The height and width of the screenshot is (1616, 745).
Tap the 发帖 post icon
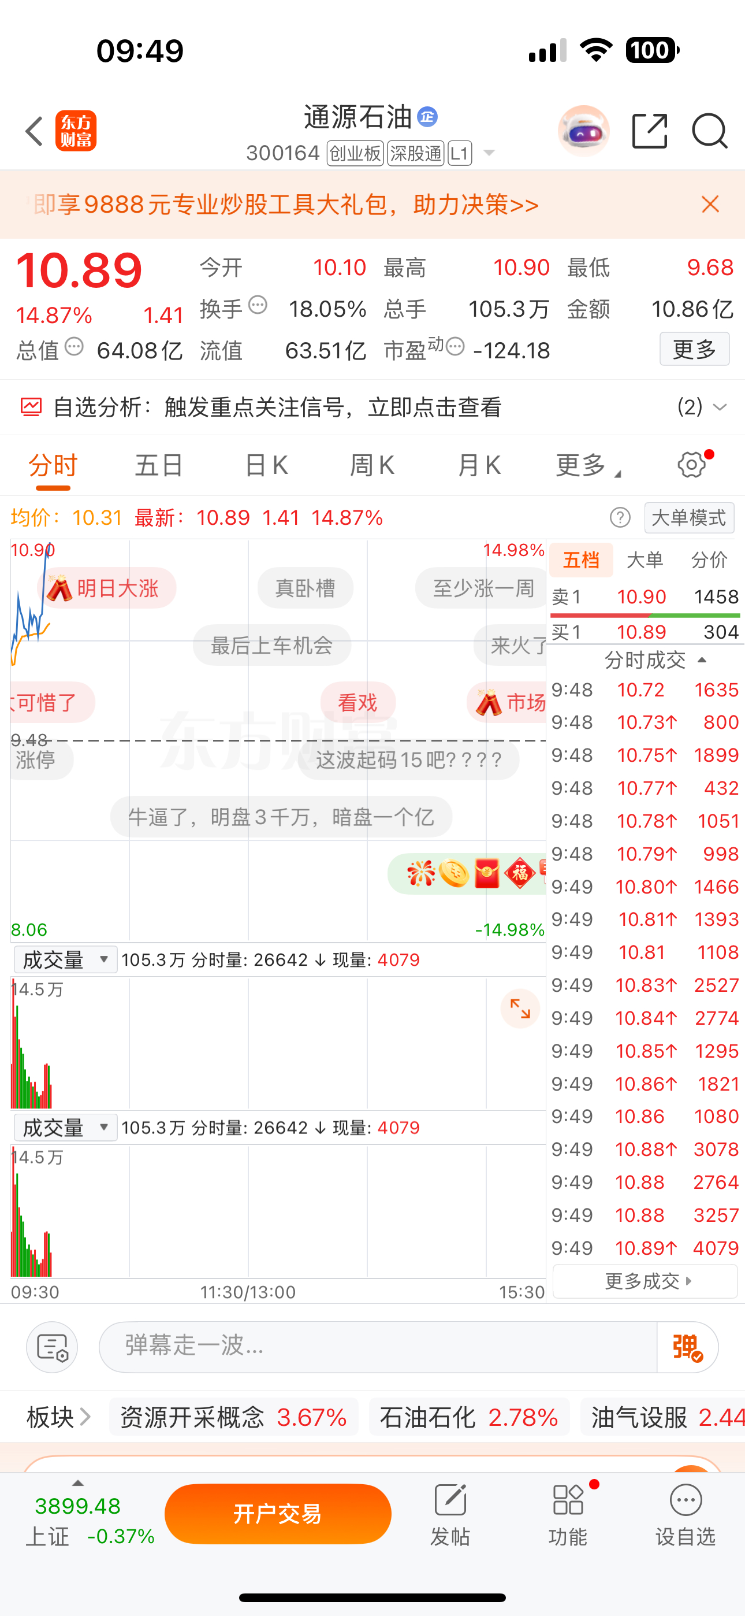click(x=450, y=1514)
